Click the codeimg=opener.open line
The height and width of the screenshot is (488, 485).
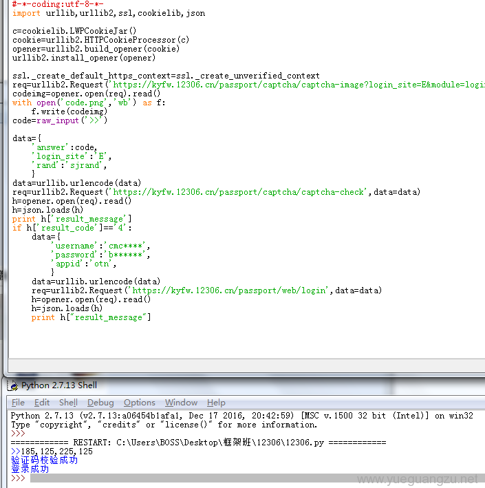[x=87, y=94]
